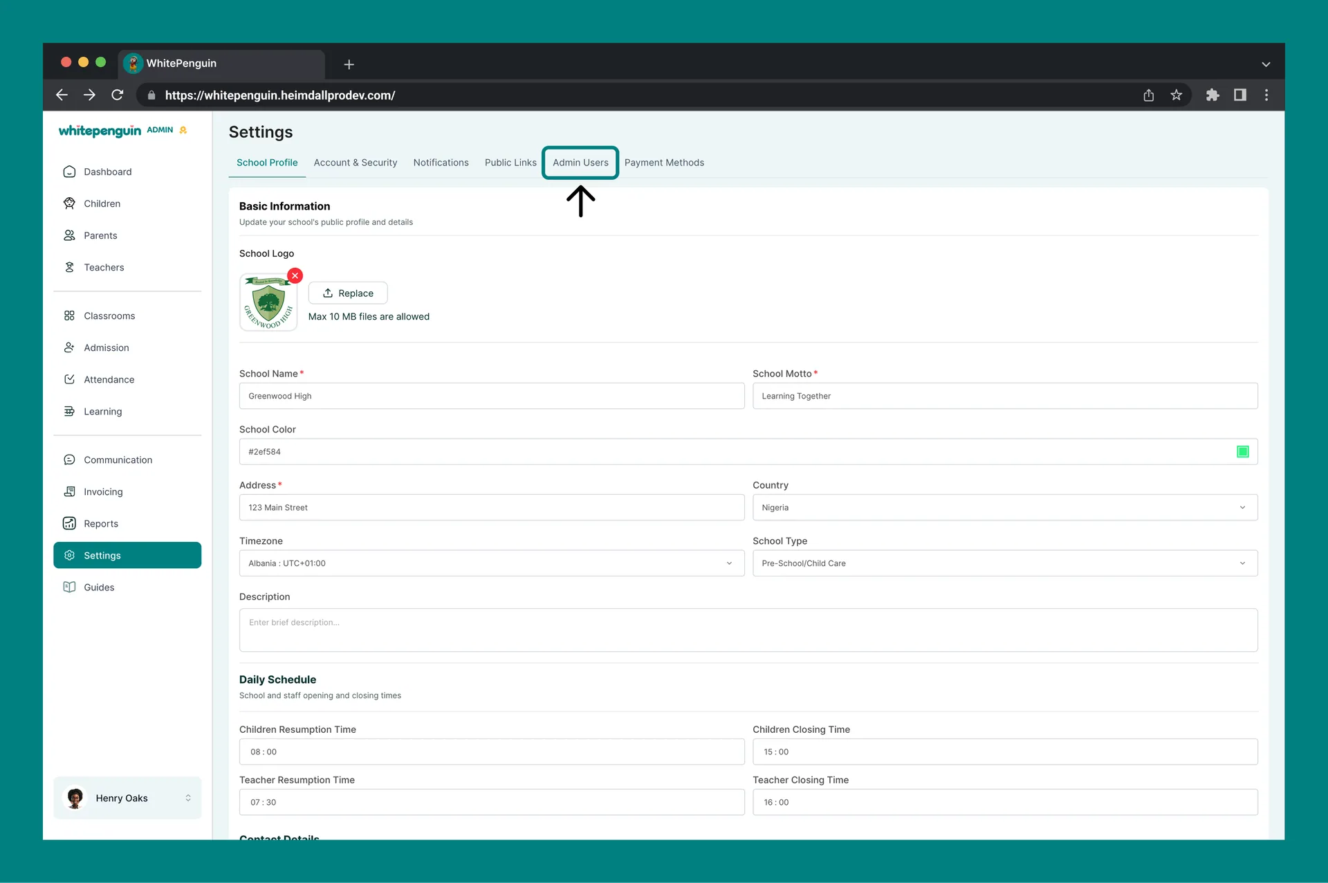Reload the current page

click(x=118, y=95)
